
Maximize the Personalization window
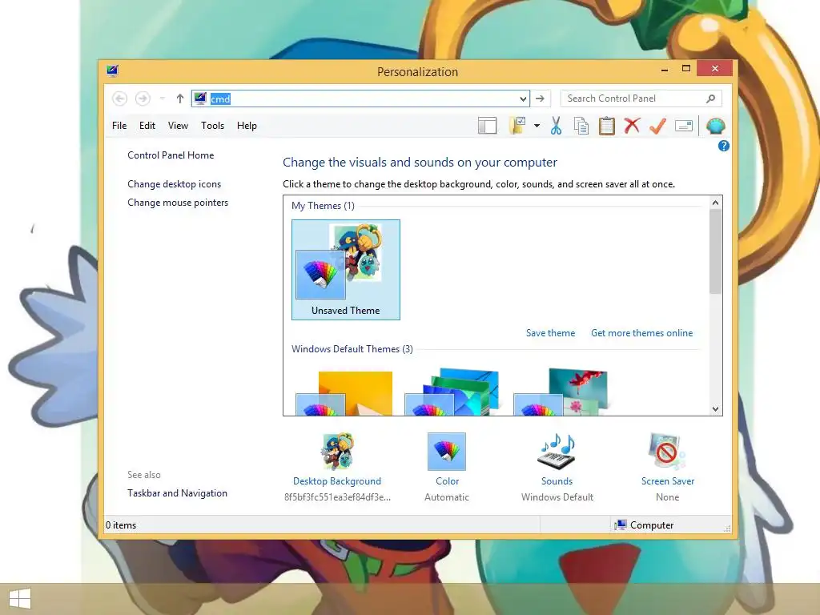click(686, 69)
